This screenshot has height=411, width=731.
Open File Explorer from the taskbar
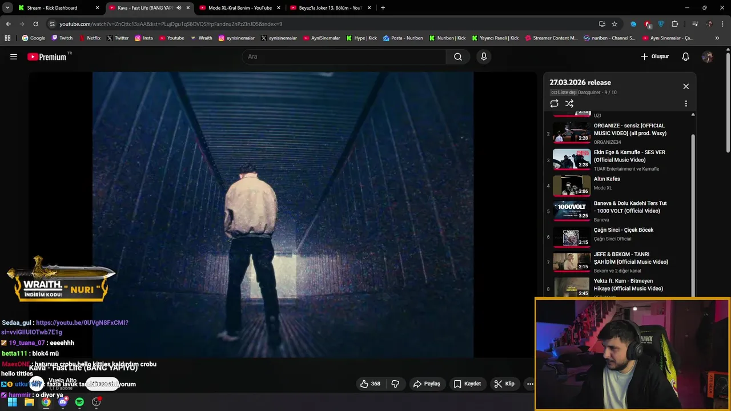pyautogui.click(x=29, y=402)
